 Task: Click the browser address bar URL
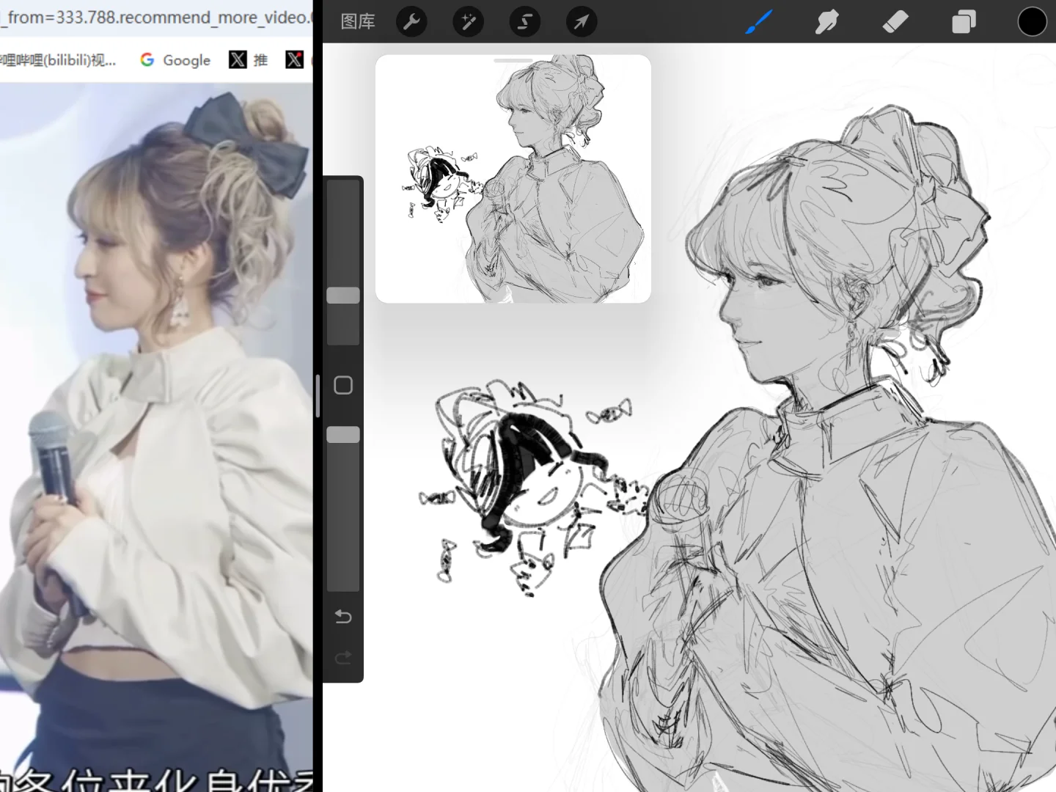[155, 17]
